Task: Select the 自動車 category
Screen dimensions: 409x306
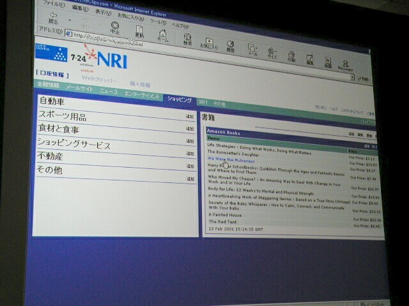Action: point(52,101)
